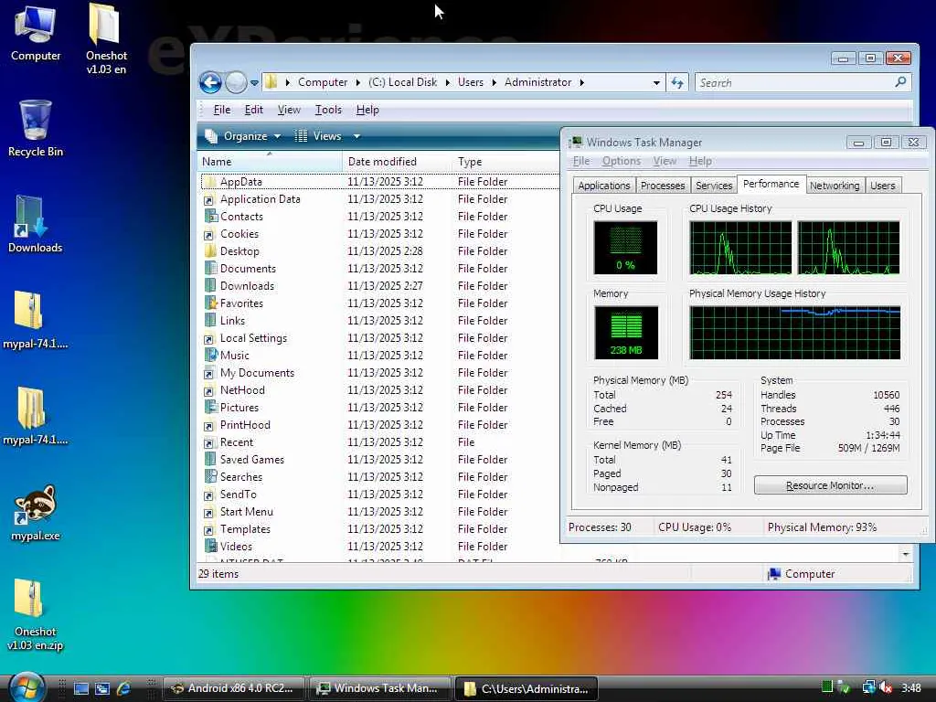Viewport: 936px width, 702px height.
Task: Select the Music folder icon
Action: coord(210,356)
